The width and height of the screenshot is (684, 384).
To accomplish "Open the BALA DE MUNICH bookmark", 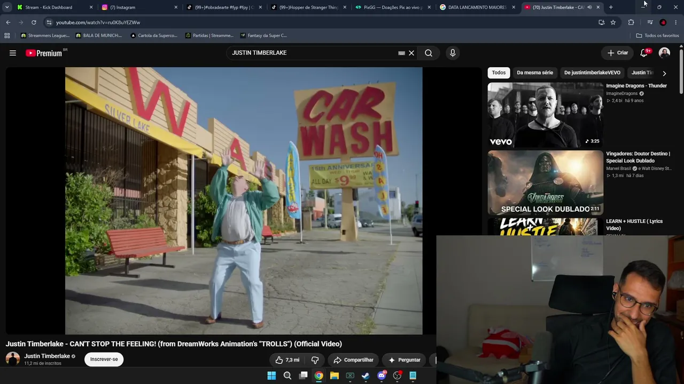I will [99, 36].
